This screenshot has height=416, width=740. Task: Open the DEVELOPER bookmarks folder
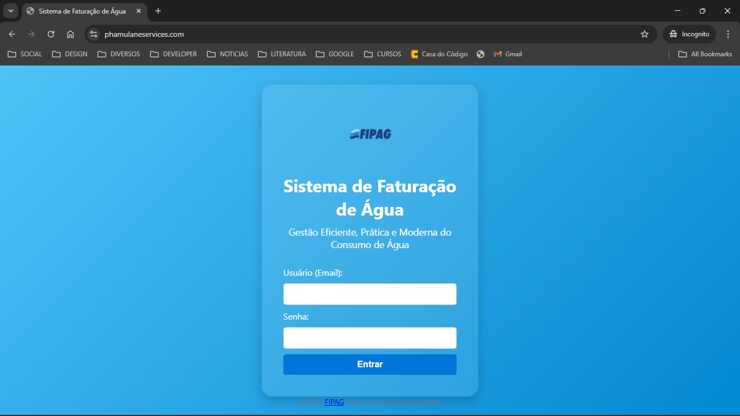173,54
